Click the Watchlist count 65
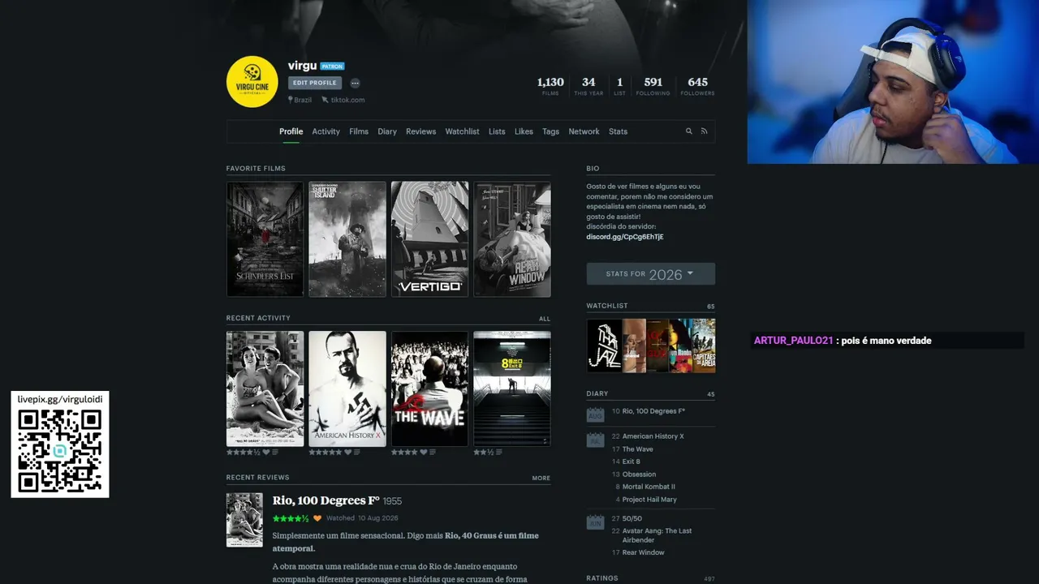The width and height of the screenshot is (1039, 584). (711, 307)
